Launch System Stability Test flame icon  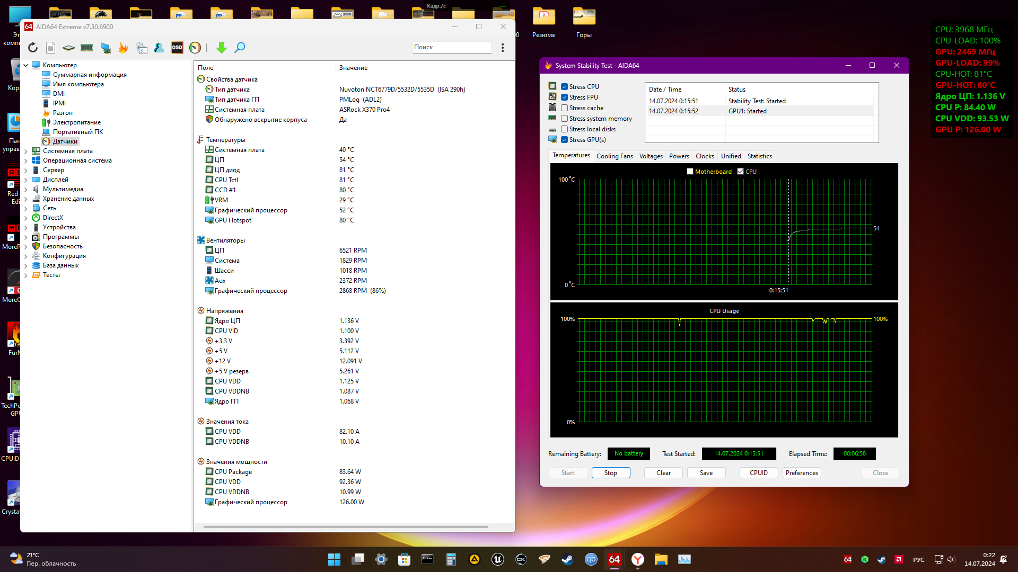pyautogui.click(x=123, y=48)
